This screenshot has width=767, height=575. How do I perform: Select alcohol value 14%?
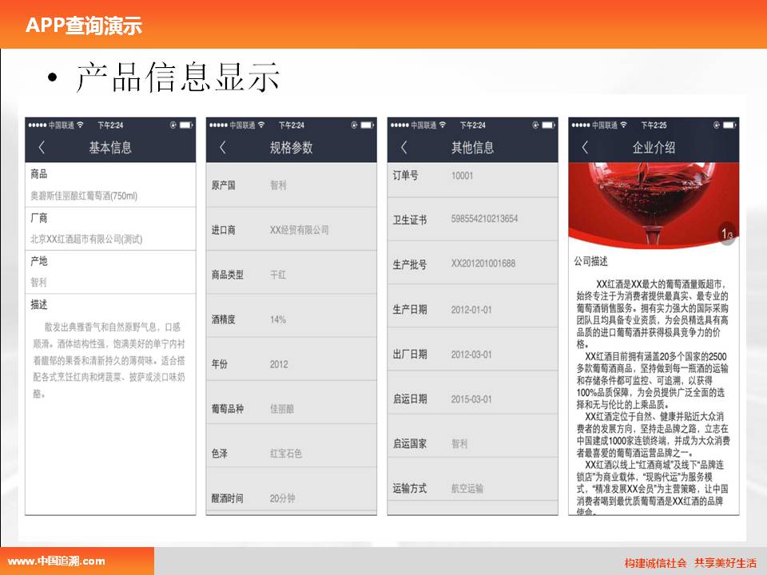coord(278,319)
